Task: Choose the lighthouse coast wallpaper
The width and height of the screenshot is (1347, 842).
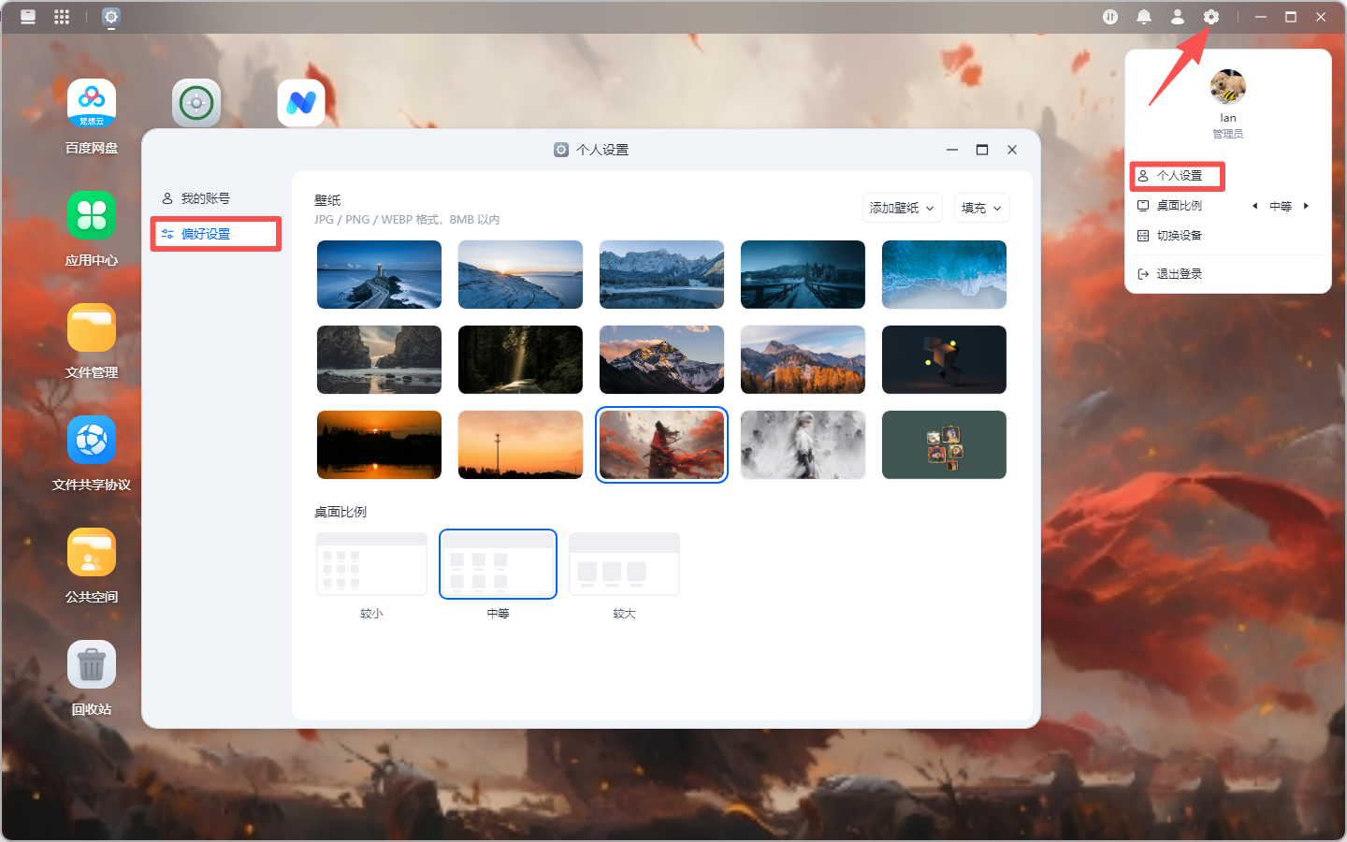Action: tap(379, 274)
